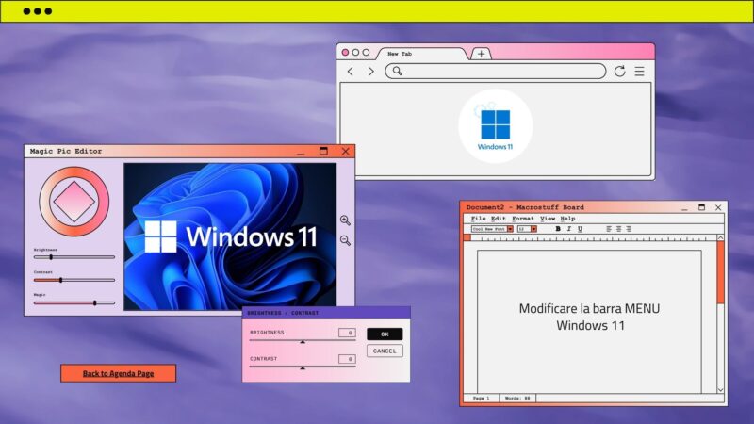The image size is (754, 424).
Task: Select the New Tab browser tab
Action: click(421, 54)
